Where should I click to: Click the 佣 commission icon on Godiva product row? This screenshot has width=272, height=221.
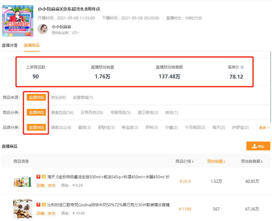click(44, 205)
